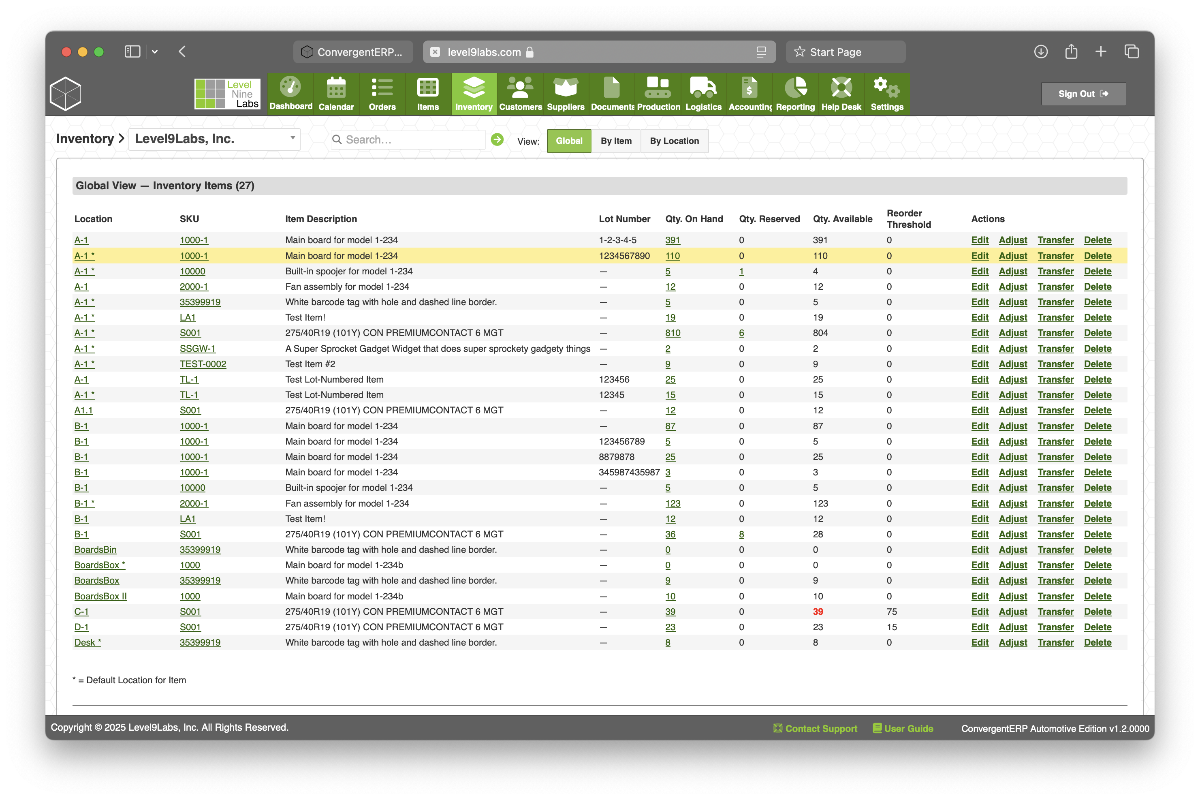Adjust quantity for the SSGW-1 row
This screenshot has width=1200, height=800.
click(1012, 349)
